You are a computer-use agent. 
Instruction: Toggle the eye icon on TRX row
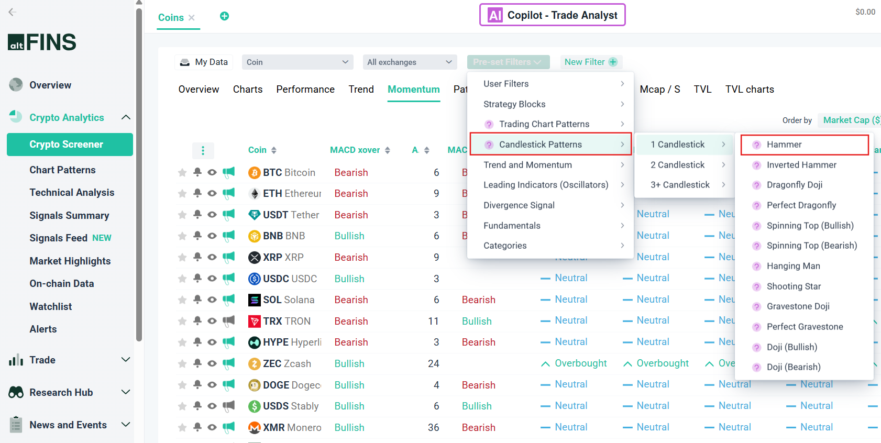click(x=212, y=321)
